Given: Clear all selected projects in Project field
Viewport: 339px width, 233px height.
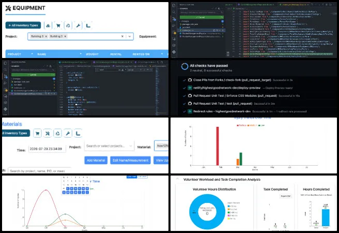Looking at the screenshot, I should click(x=122, y=36).
